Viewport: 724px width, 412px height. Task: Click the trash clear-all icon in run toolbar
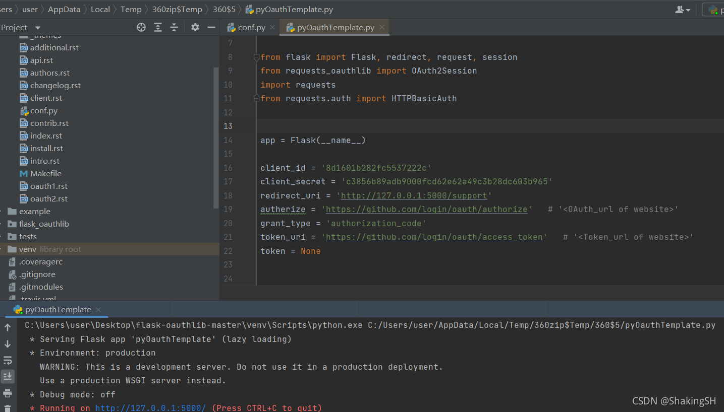(8, 408)
